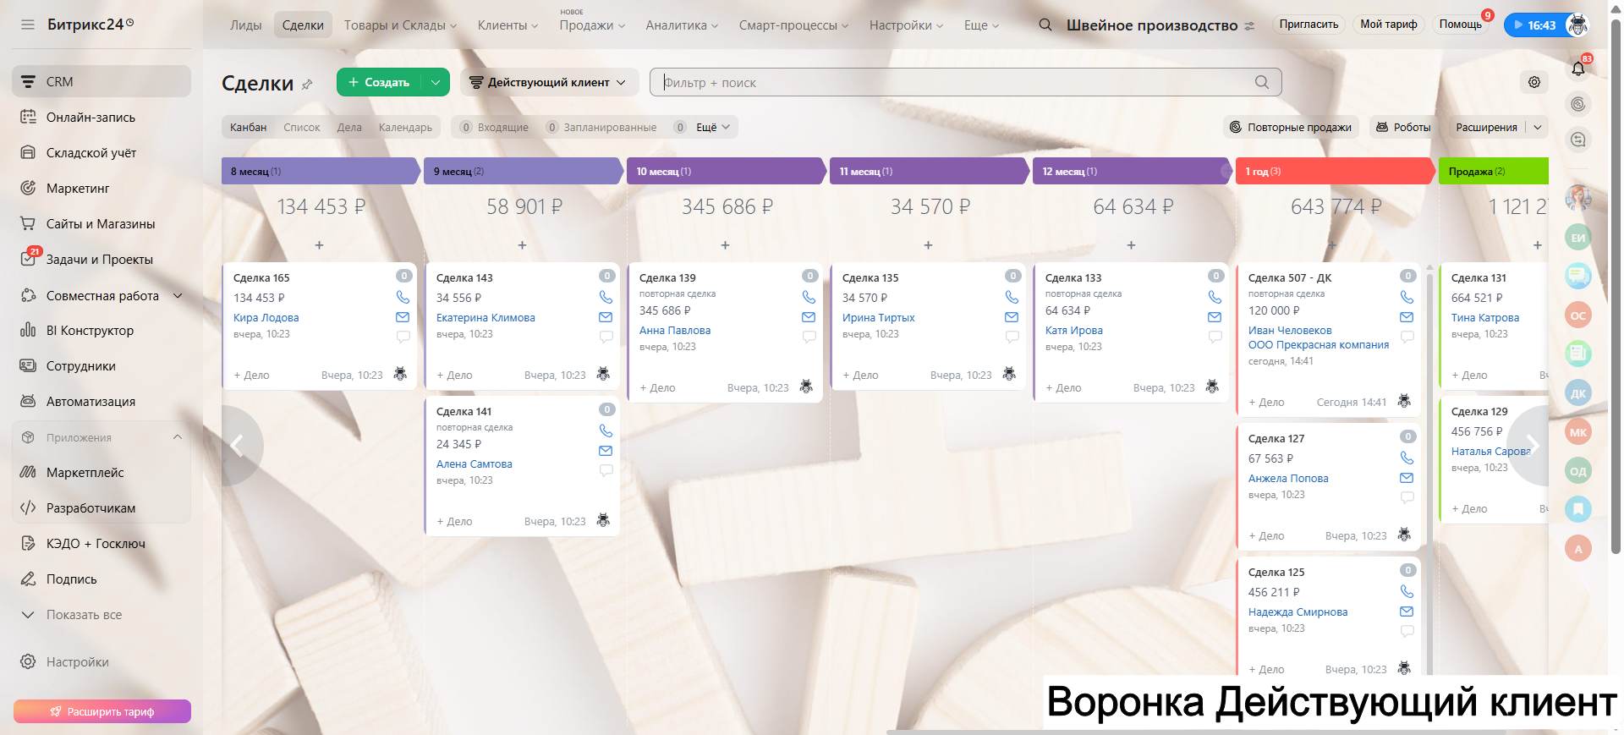The width and height of the screenshot is (1624, 735).
Task: Open Маркетинг in the left sidebar
Action: click(x=78, y=189)
